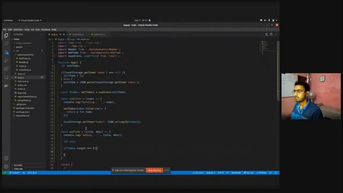
Task: Open Header.js in the file tree
Action: click(x=24, y=62)
